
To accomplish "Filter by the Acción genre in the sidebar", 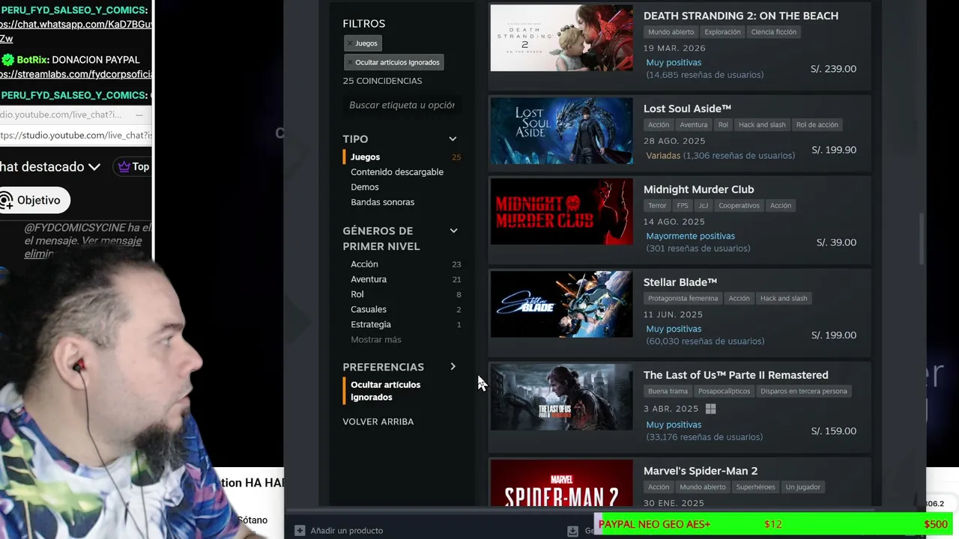I will coord(364,264).
